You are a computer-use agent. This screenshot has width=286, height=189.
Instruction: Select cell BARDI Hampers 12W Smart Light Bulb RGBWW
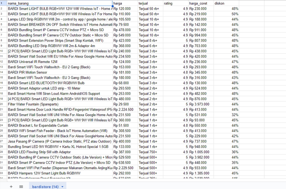pyautogui.click(x=60, y=173)
